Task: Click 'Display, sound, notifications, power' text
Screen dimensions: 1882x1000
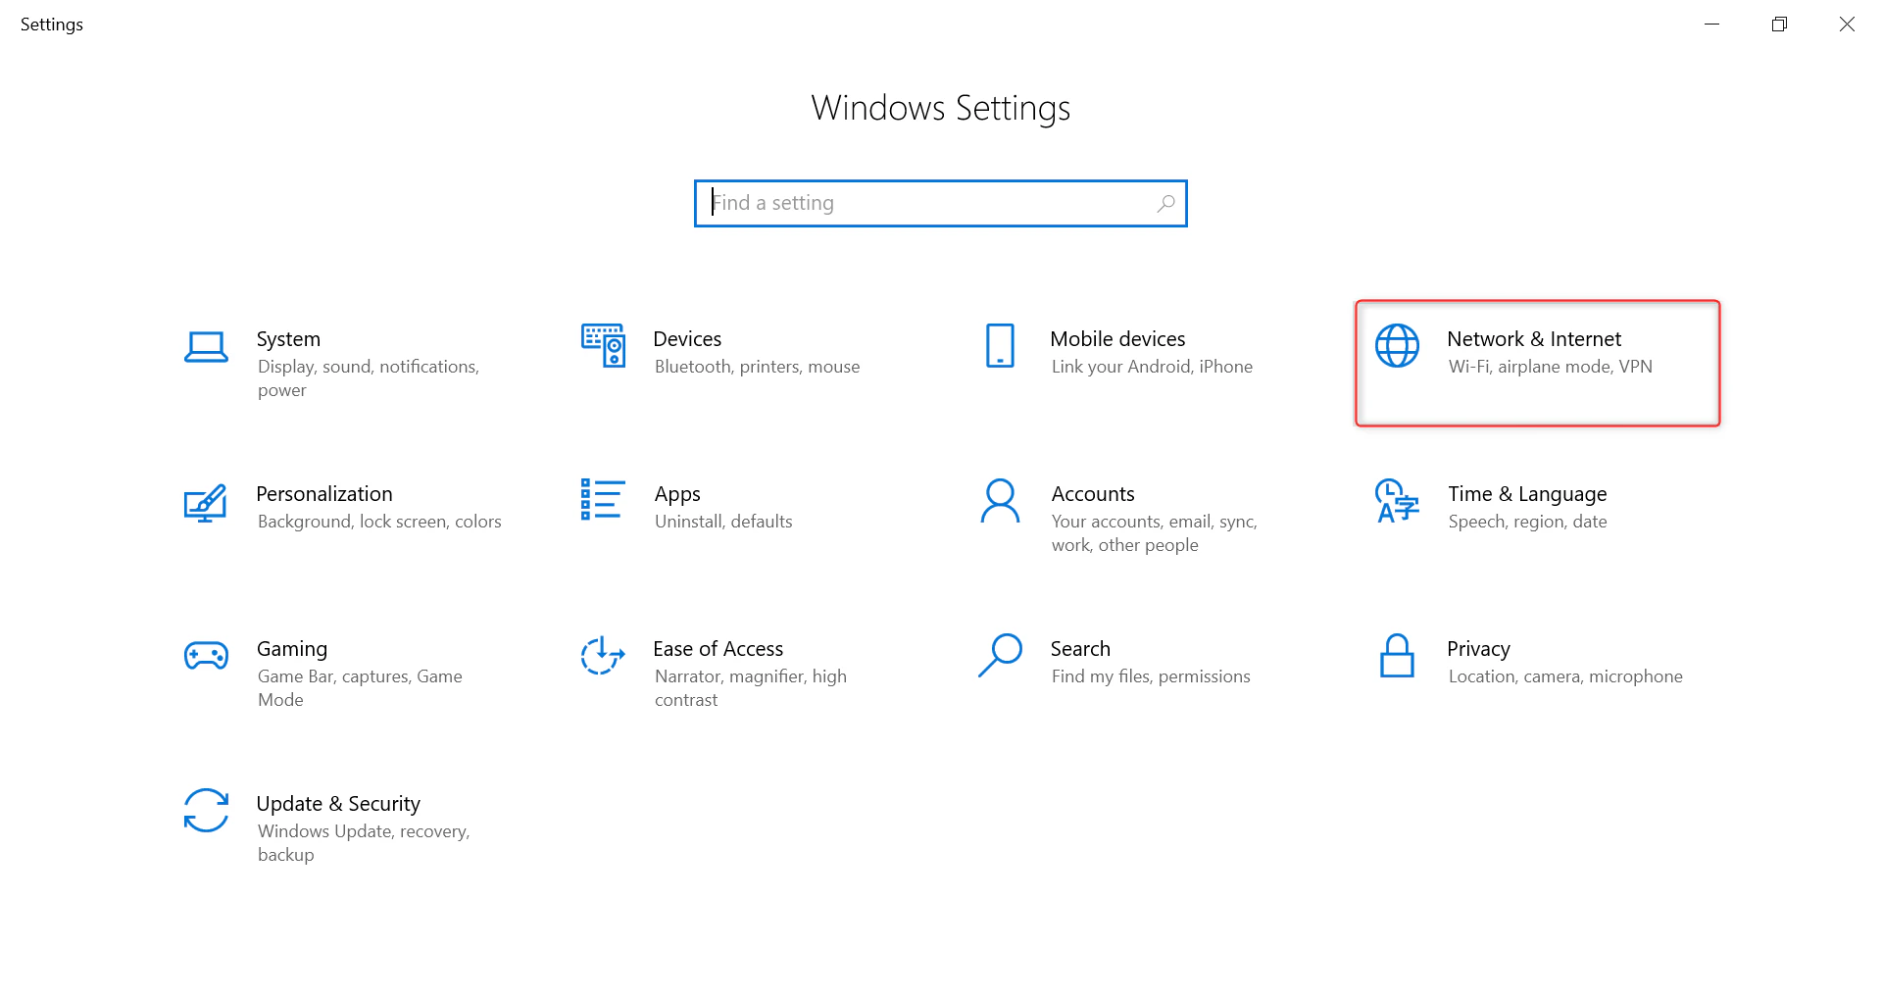Action: [369, 378]
